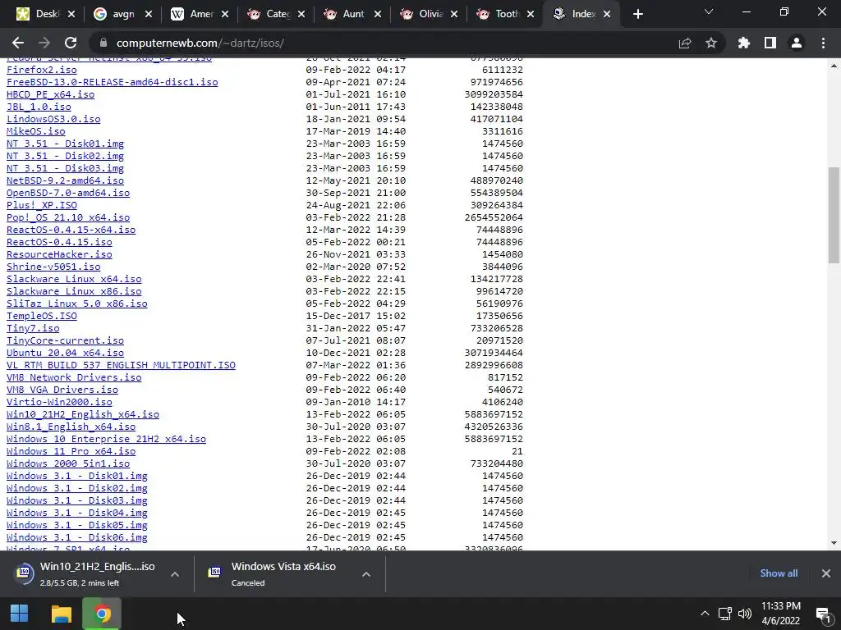Screen dimensions: 841x630
Task: Click the forward navigation arrow
Action: [44, 43]
